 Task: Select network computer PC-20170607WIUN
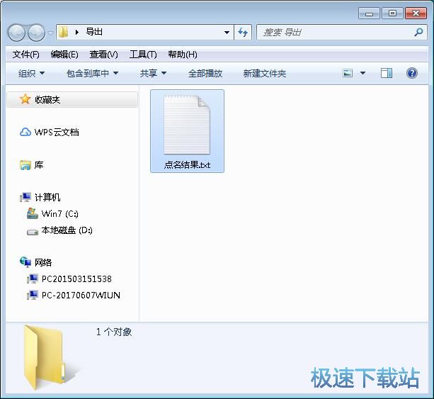81,295
